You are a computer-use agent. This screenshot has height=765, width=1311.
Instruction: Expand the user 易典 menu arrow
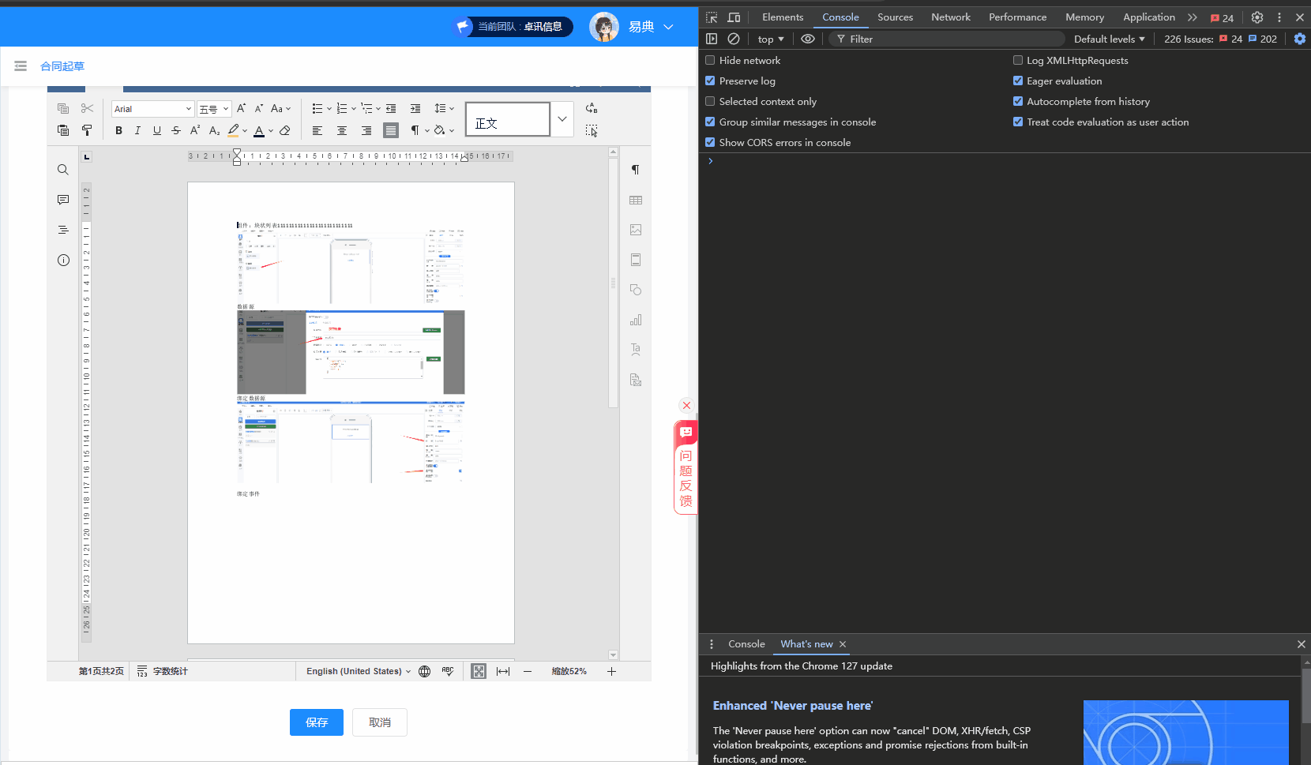coord(668,27)
